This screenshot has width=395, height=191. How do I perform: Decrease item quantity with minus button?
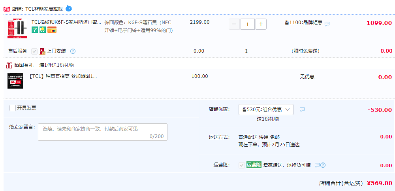pos(234,24)
